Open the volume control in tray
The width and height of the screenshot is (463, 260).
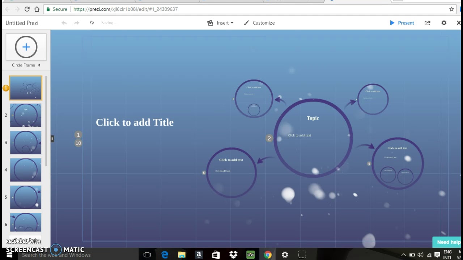[x=420, y=255]
